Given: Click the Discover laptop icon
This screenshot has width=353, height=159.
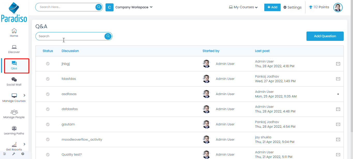Looking at the screenshot, I should pos(14,47).
